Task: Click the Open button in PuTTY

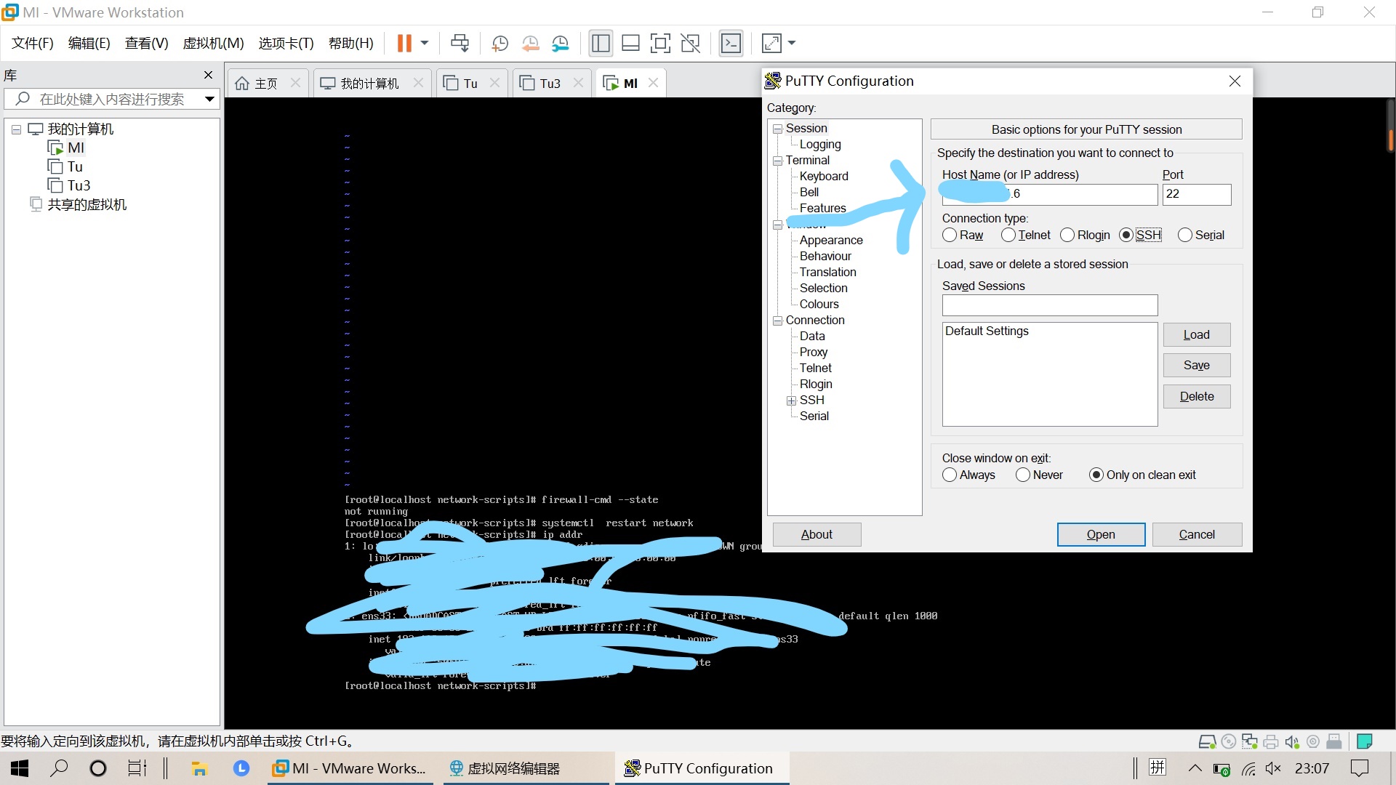Action: 1101,534
